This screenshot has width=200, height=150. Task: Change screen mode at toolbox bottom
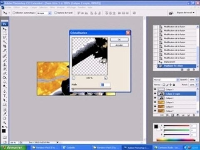point(5,142)
